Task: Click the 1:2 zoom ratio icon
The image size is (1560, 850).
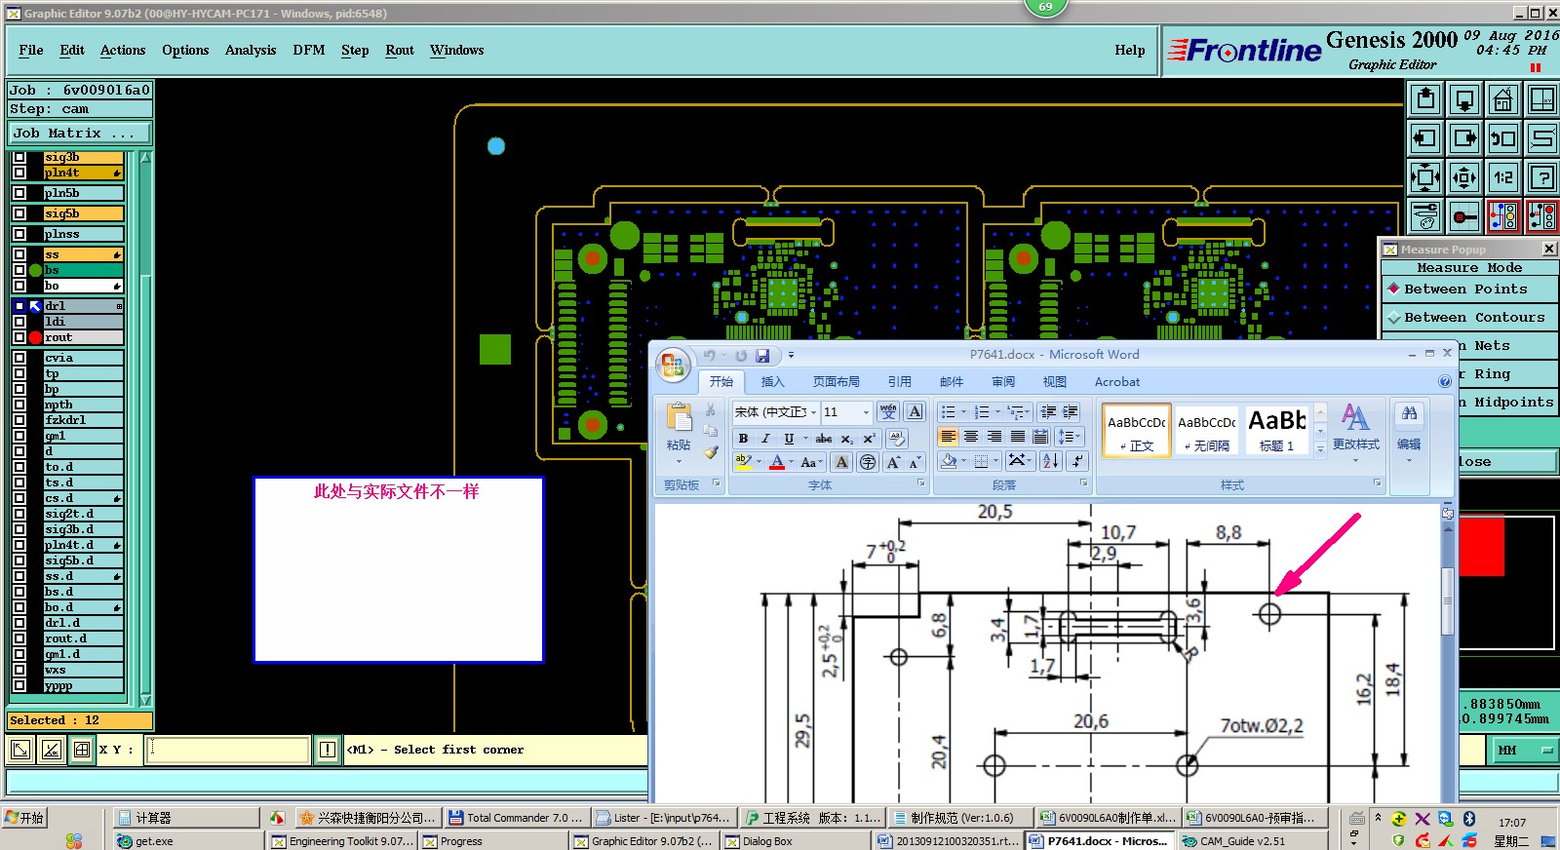Action: pyautogui.click(x=1502, y=176)
